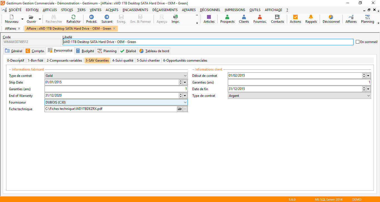The image size is (380, 202).
Task: Click the Enreg. save icon
Action: [x=121, y=17]
